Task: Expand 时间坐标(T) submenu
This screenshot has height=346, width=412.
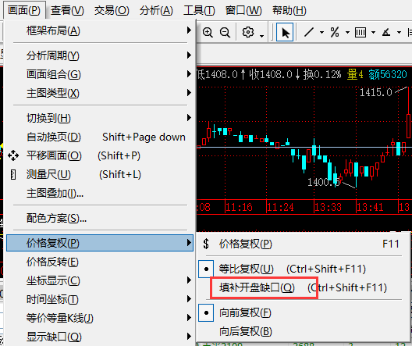Action: click(100, 299)
